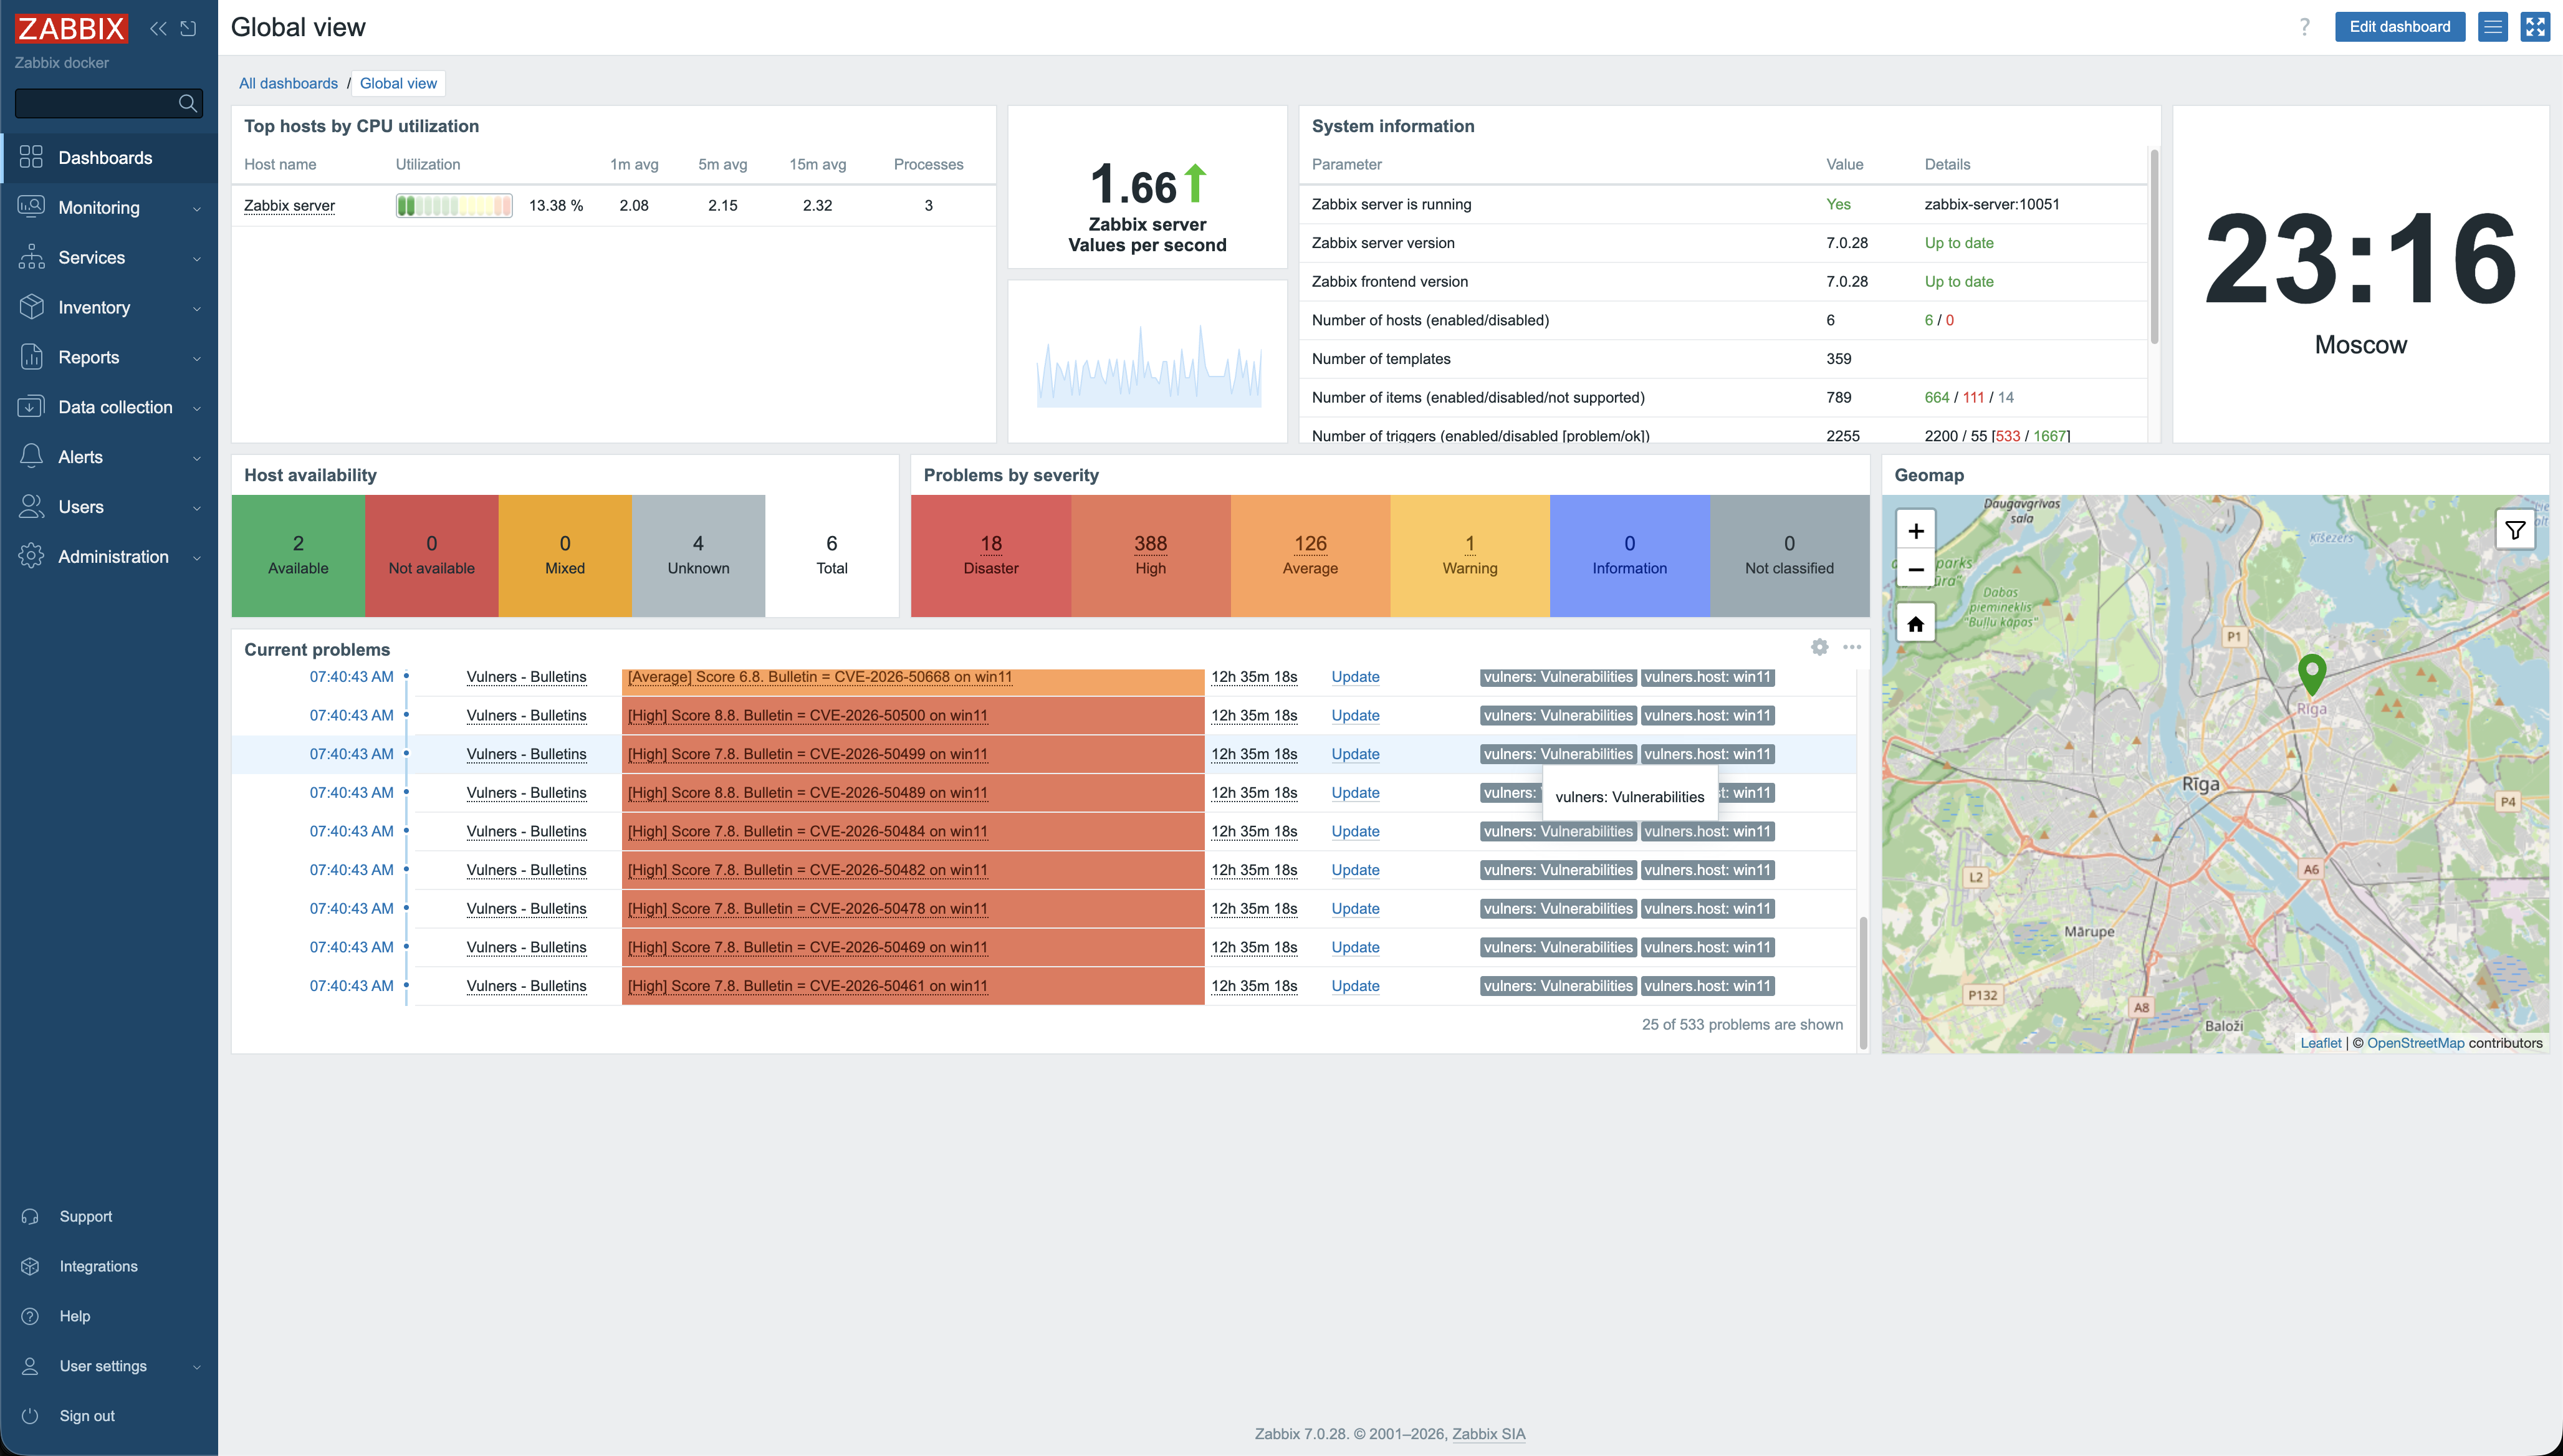This screenshot has width=2563, height=1456.
Task: Enter kiosk mode with fullscreen icon
Action: click(2535, 27)
